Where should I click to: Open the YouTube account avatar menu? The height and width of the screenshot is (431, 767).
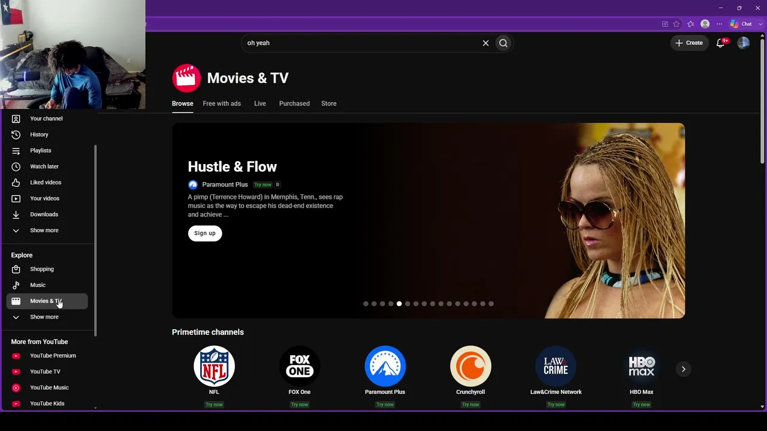pyautogui.click(x=743, y=43)
